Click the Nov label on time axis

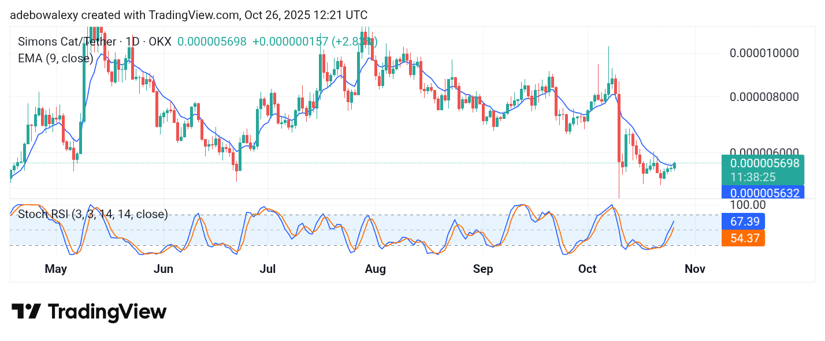[695, 269]
